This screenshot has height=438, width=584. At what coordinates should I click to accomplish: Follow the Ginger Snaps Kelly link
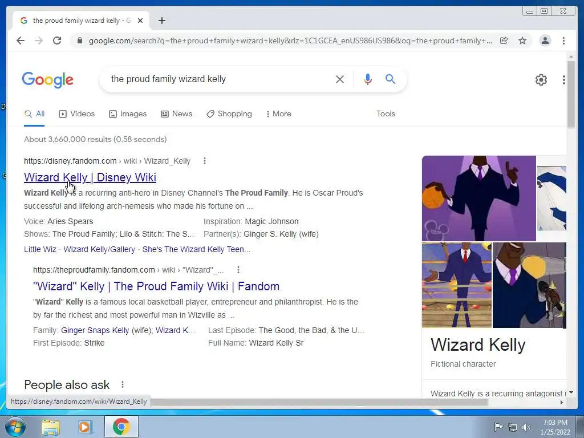coord(95,330)
